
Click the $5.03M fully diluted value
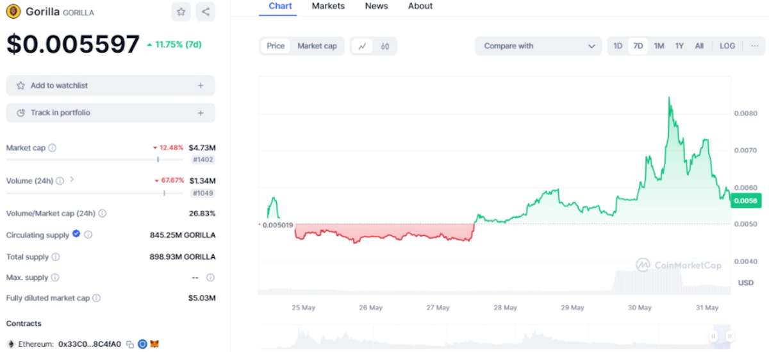tap(202, 298)
